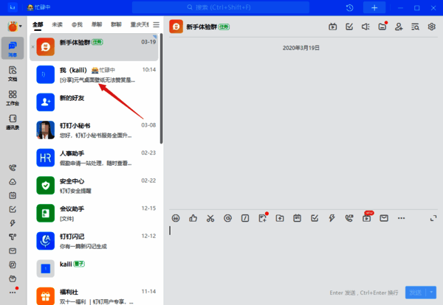Open message history clock icon in title bar
This screenshot has height=305, width=443.
349,7
